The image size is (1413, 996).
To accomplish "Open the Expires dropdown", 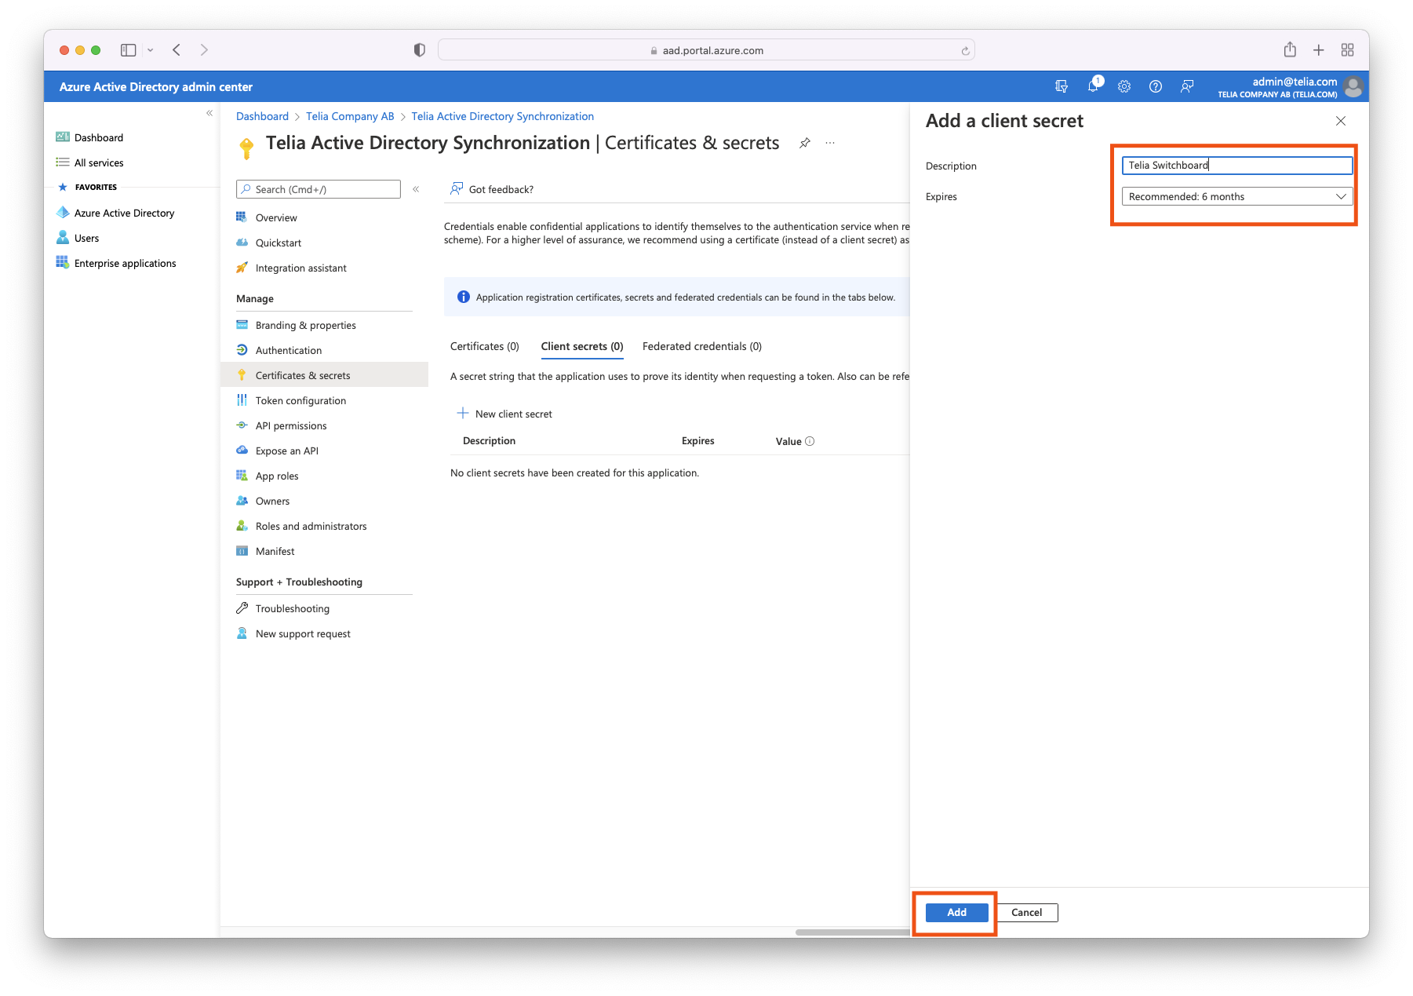I will [x=1236, y=196].
